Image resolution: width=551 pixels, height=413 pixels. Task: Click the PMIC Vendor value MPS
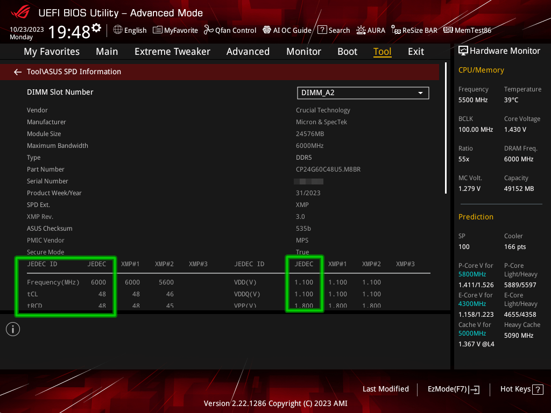(302, 240)
